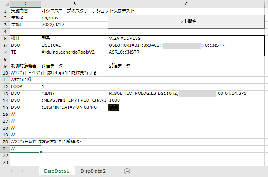Click the テスト開始 button
This screenshot has width=268, height=177.
186,21
